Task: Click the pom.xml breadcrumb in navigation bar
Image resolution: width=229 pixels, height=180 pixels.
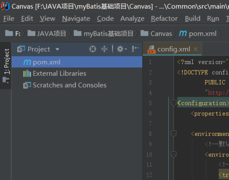Action: click(x=198, y=34)
